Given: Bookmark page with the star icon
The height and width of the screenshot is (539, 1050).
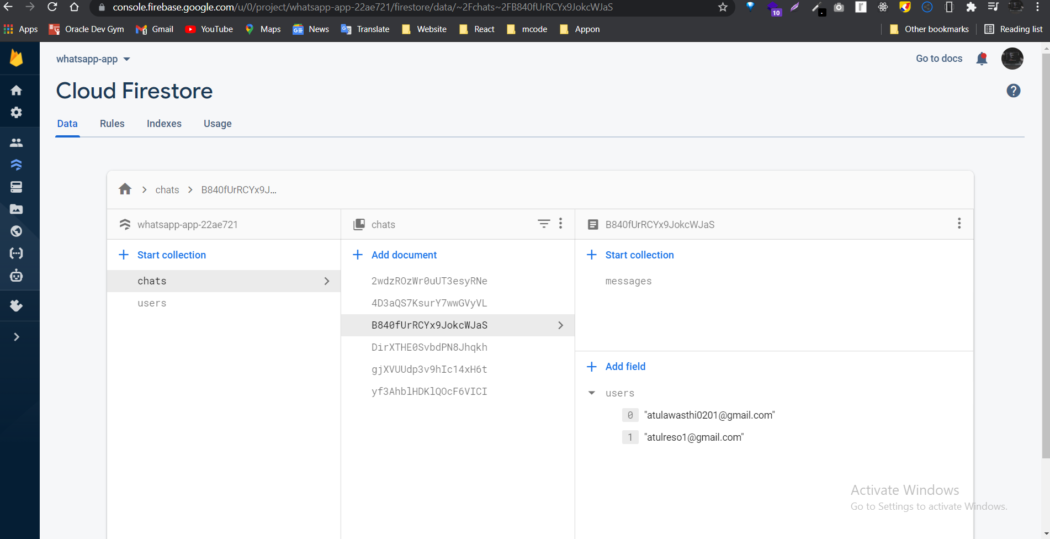Looking at the screenshot, I should pos(723,7).
